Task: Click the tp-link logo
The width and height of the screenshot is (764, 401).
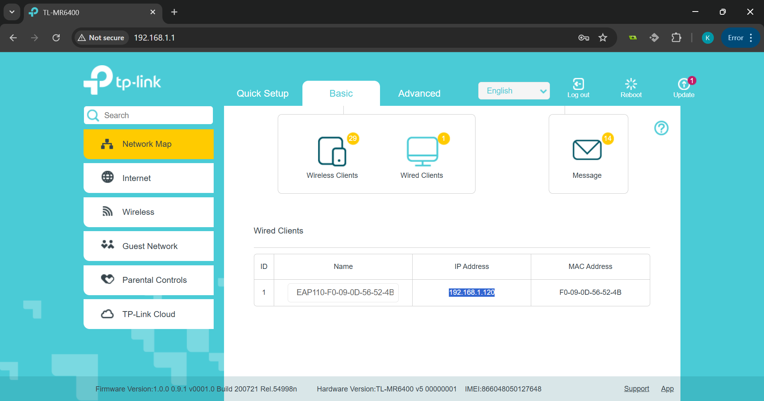Action: point(122,80)
